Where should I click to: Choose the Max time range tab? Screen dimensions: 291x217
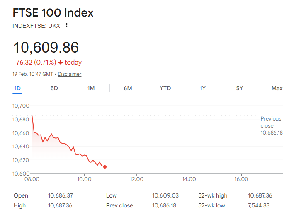pyautogui.click(x=277, y=88)
